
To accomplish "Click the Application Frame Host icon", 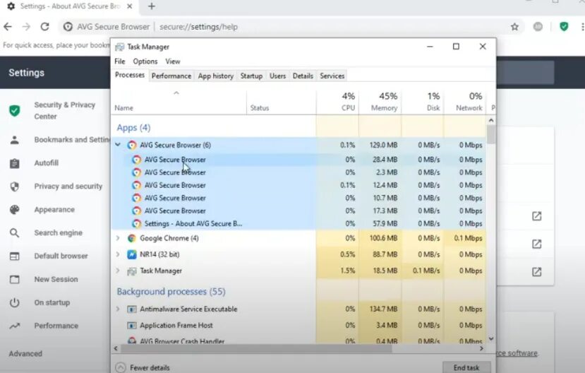I will [x=132, y=326].
